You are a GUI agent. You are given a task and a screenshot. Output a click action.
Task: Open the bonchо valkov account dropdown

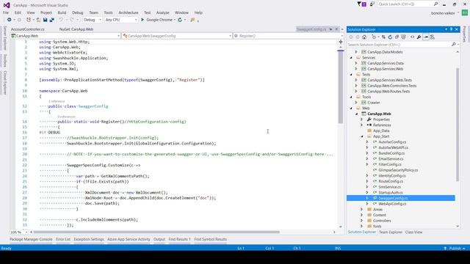tap(445, 13)
